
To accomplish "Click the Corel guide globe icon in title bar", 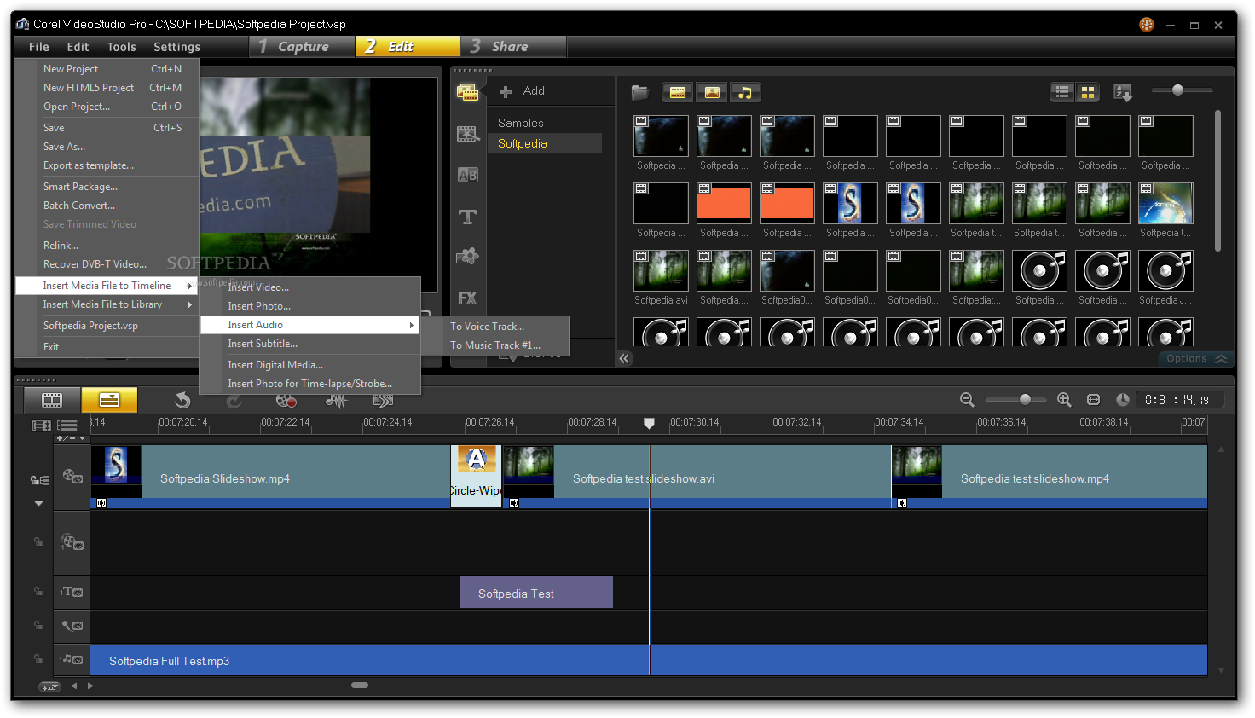I will tap(1147, 25).
